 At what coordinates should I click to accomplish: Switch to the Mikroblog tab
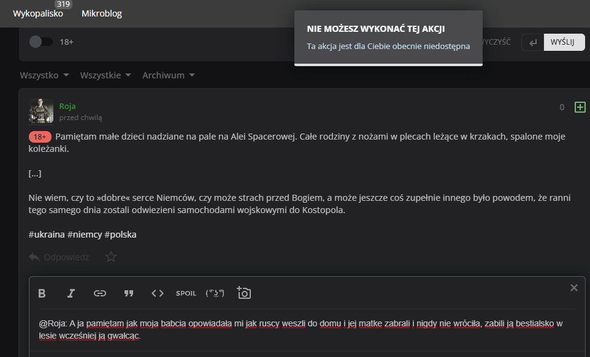point(102,13)
